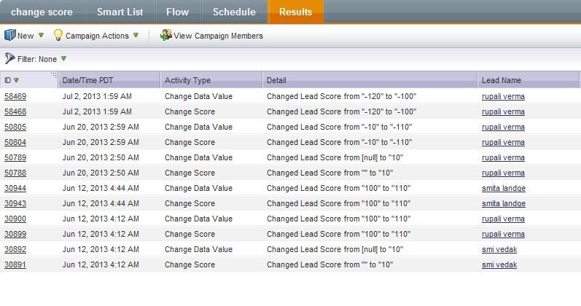
Task: Switch to the Smart List tab
Action: pos(120,12)
